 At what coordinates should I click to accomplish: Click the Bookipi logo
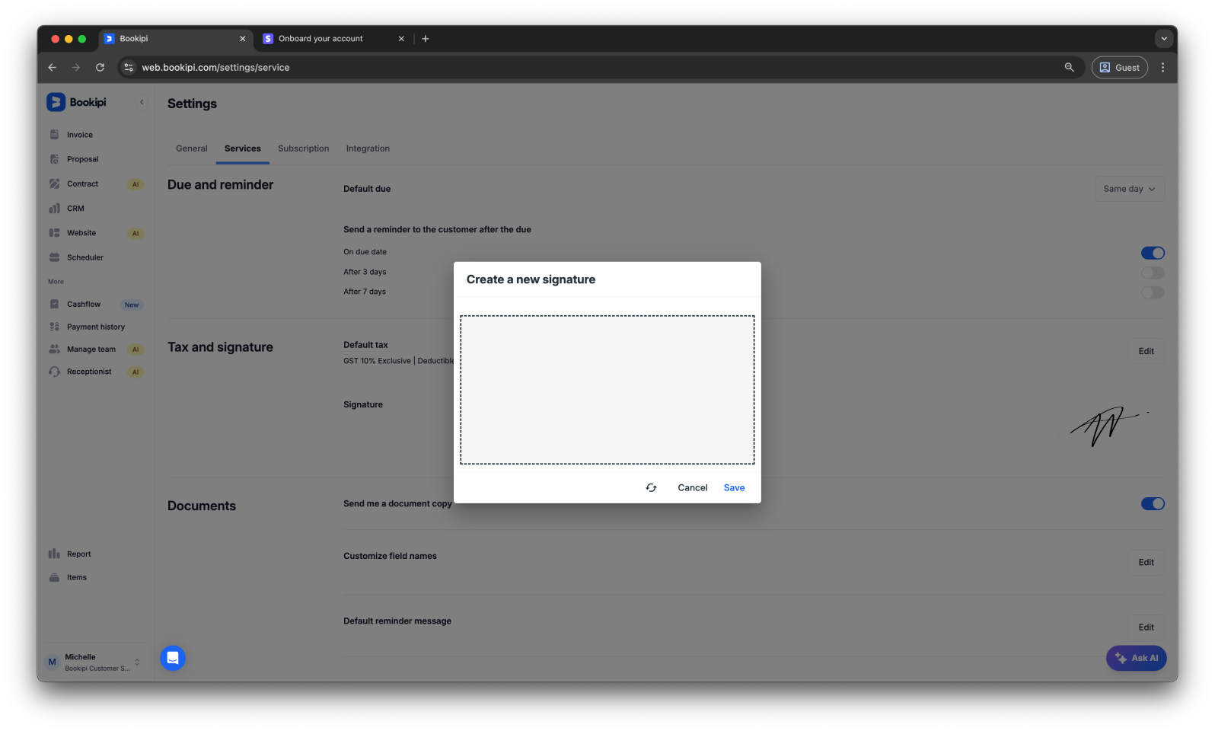(x=77, y=102)
